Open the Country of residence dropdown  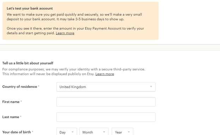coord(106,87)
